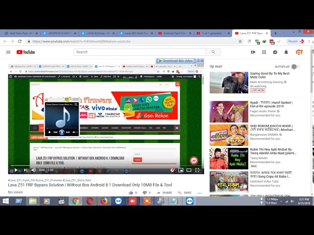The height and width of the screenshot is (235, 314).
Task: Like the video with thumbs up
Action: [x=131, y=192]
